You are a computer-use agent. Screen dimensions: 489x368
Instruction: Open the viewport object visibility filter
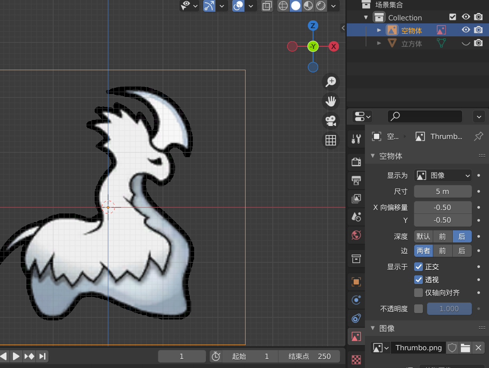click(x=189, y=6)
